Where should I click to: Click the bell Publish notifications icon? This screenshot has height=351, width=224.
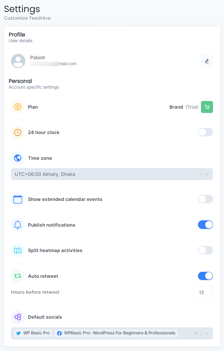tap(18, 225)
